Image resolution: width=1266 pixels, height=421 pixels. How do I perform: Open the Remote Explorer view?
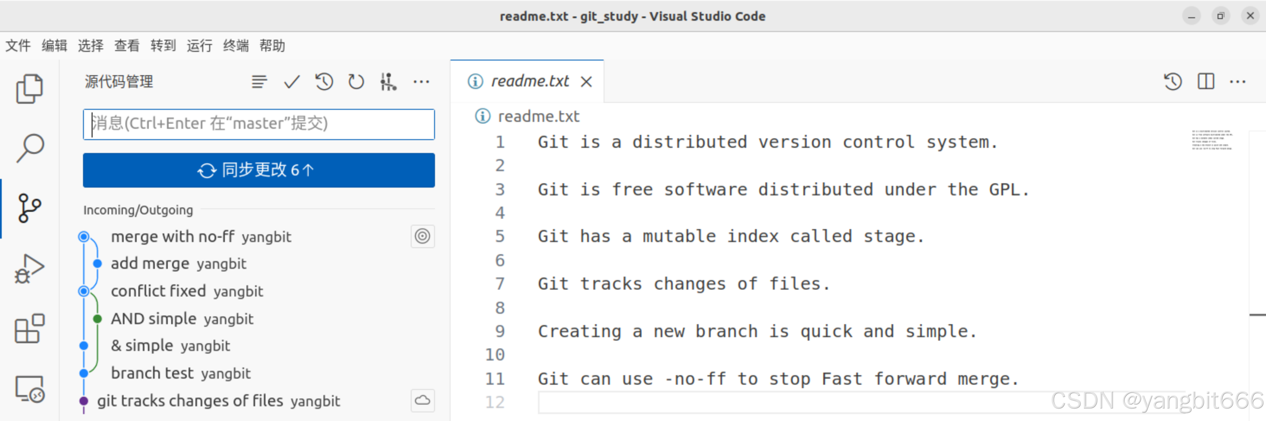coord(29,389)
